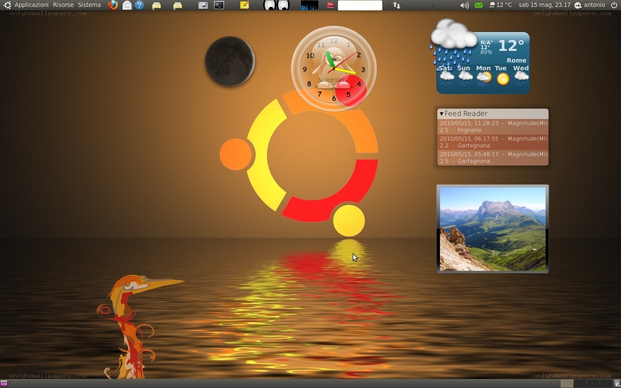
Task: Open the system monitor graph applet
Action: 309,5
